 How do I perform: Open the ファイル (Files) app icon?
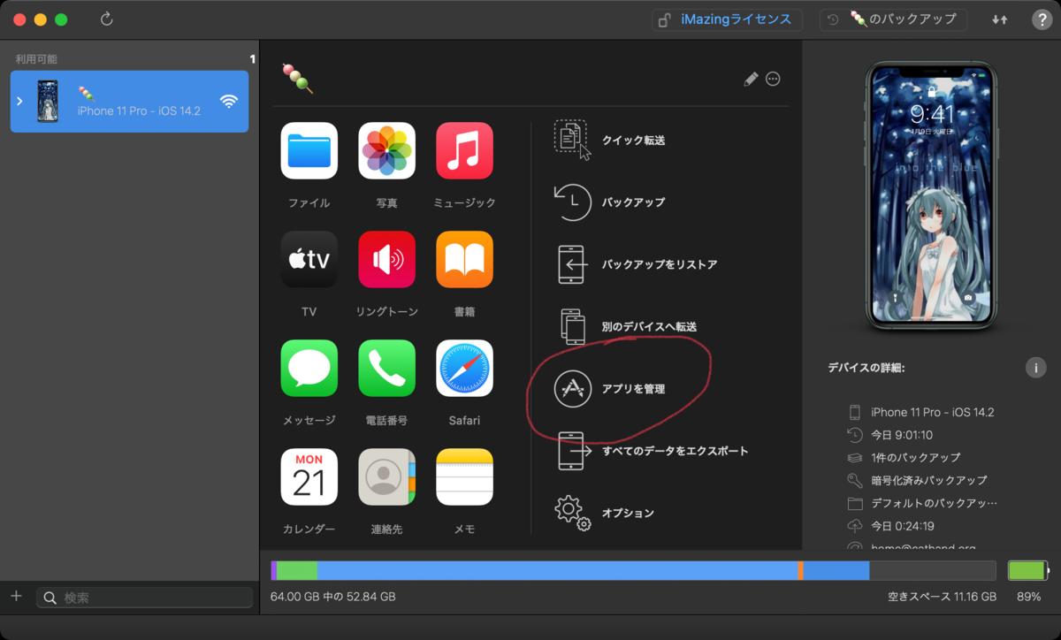[309, 150]
